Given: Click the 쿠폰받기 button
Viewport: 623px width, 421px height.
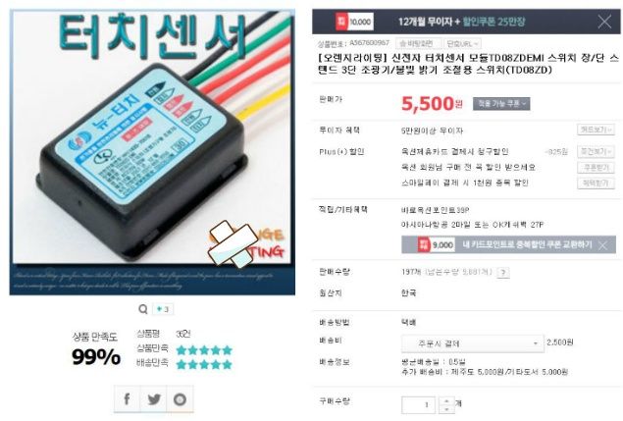Looking at the screenshot, I should (x=596, y=168).
